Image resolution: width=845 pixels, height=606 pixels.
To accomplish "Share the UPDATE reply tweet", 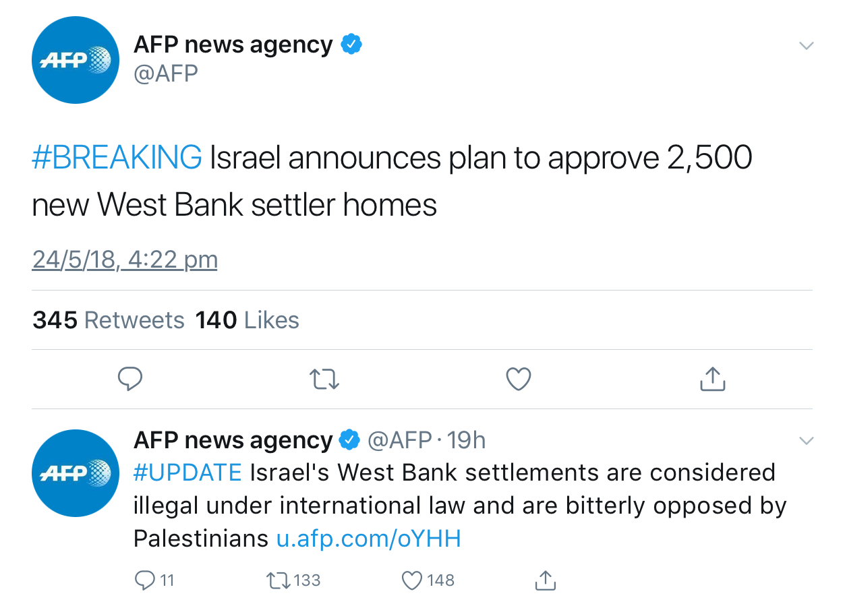I will tap(545, 580).
